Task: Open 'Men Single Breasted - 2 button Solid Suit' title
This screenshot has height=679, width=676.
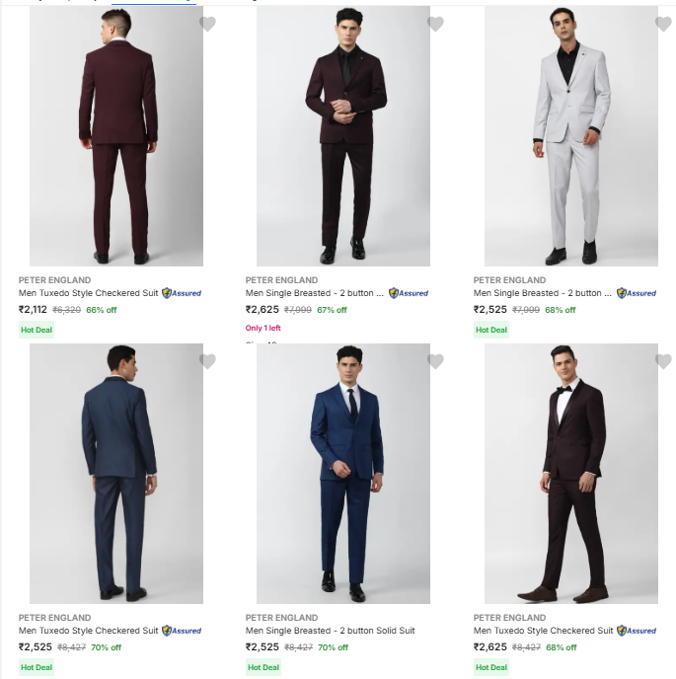Action: pos(330,631)
